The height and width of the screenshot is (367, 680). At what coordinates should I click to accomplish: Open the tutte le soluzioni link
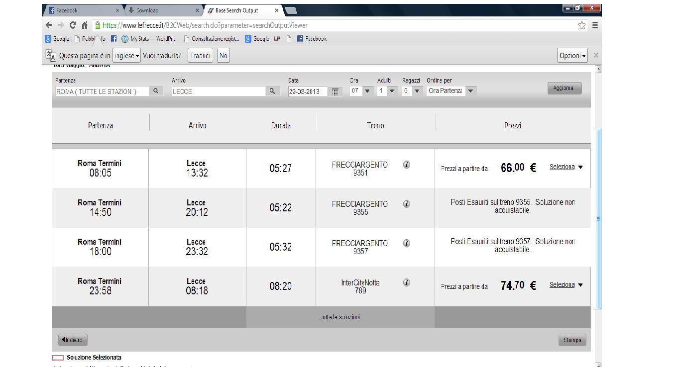[x=340, y=317]
